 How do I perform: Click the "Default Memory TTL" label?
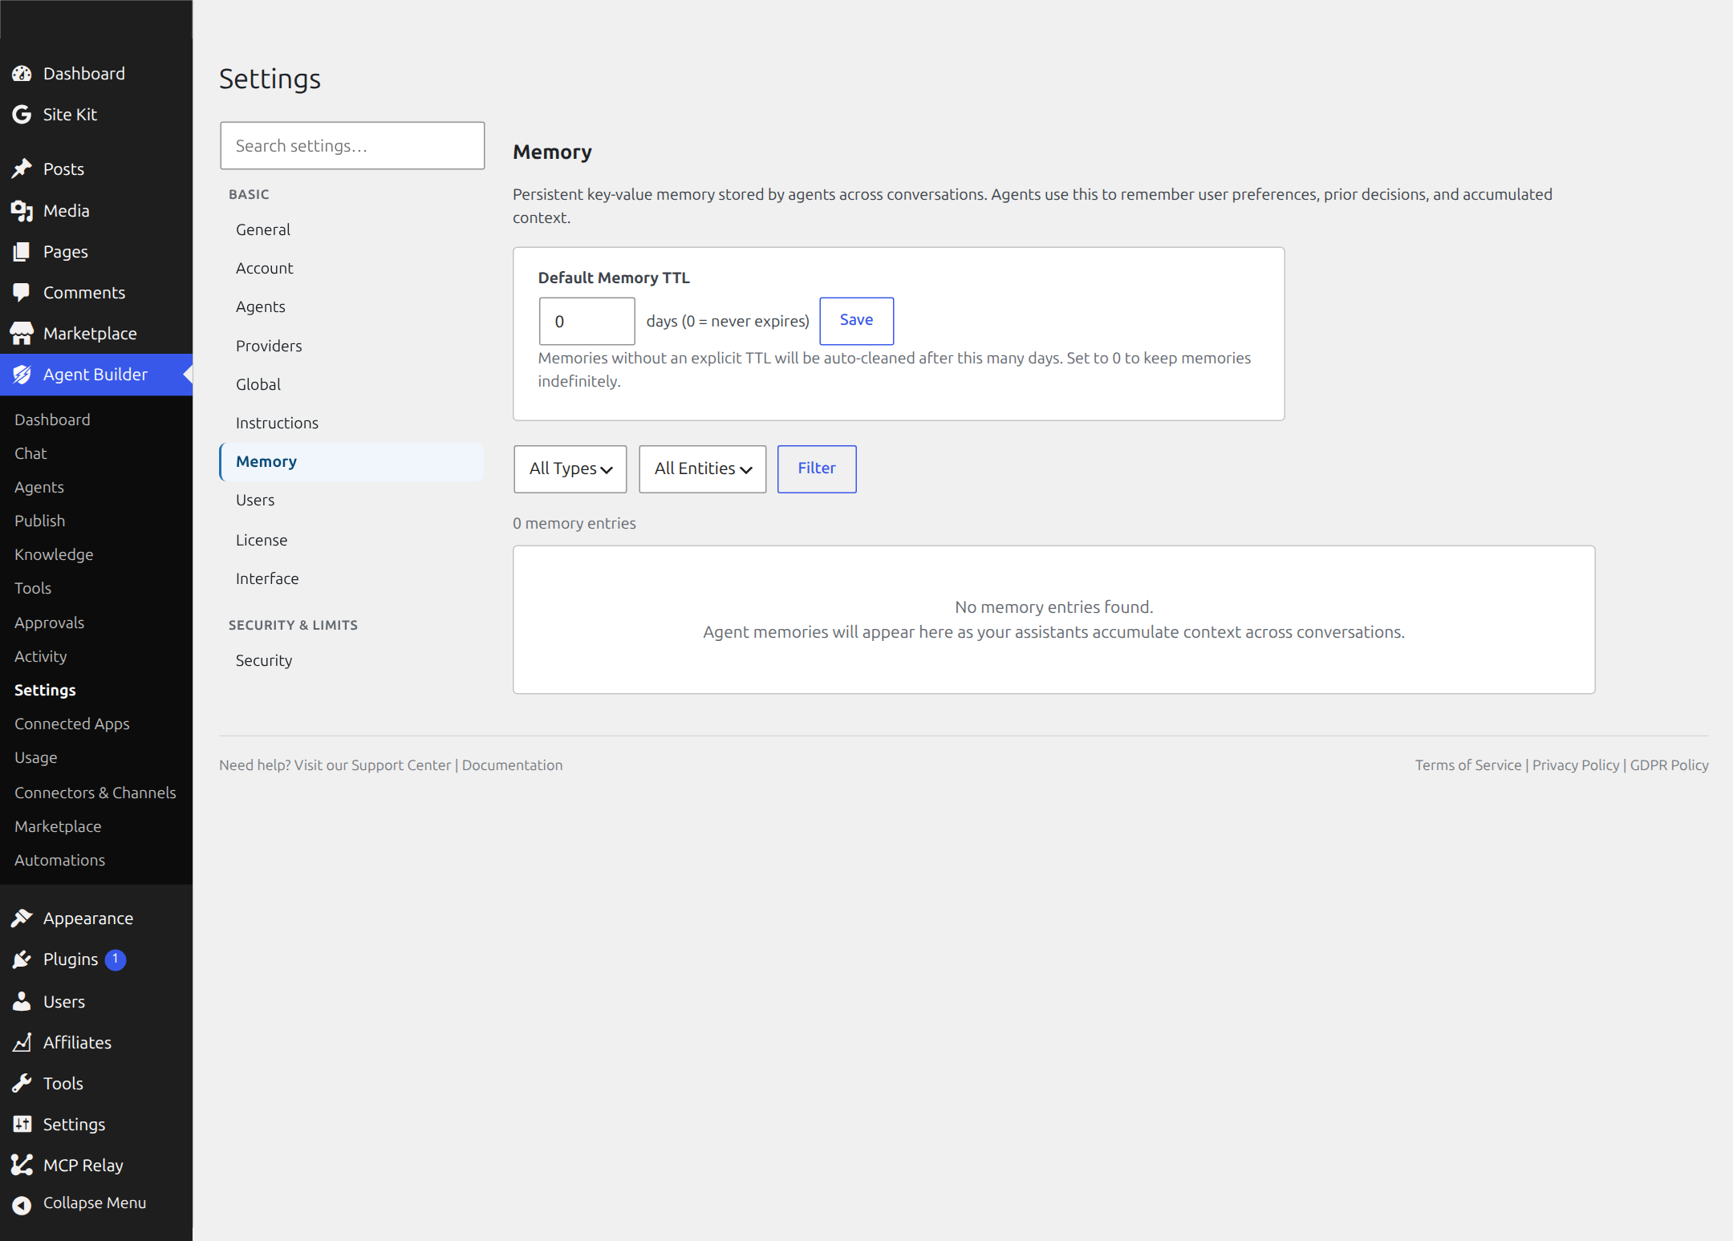(614, 278)
